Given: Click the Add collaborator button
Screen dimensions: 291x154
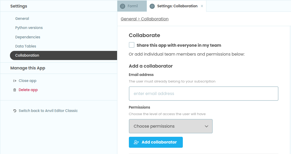Looking at the screenshot, I should coord(156,142).
